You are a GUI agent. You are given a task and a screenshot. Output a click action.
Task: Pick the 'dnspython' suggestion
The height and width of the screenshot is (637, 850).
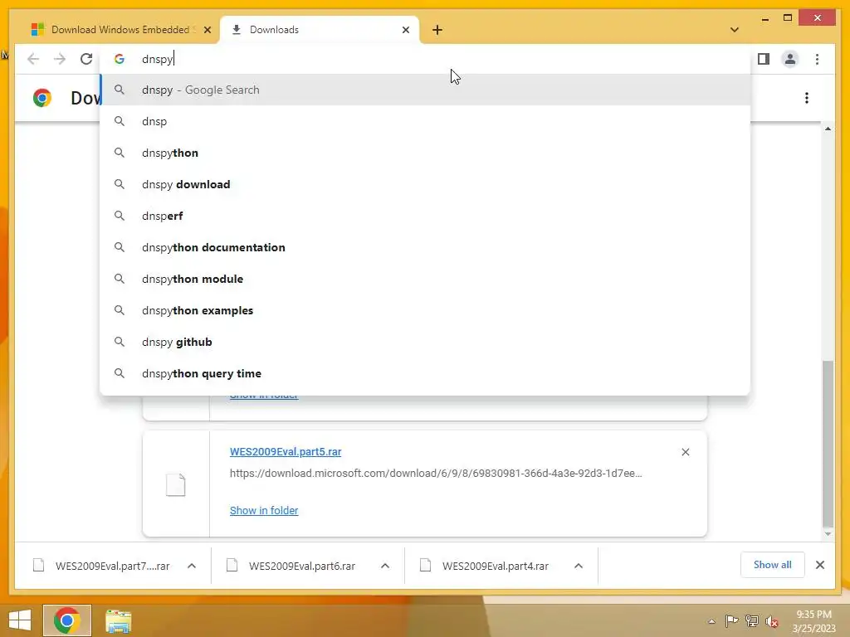click(426, 153)
